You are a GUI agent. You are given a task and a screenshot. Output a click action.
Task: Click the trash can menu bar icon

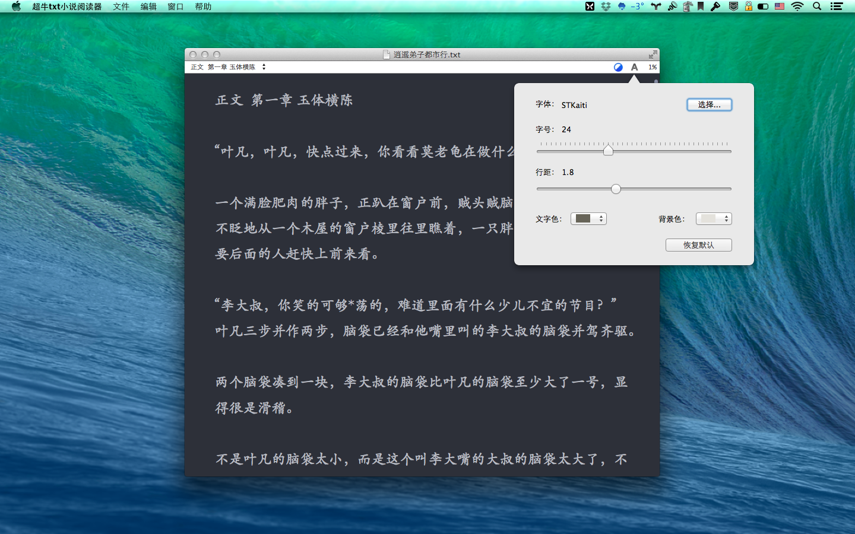pos(688,7)
